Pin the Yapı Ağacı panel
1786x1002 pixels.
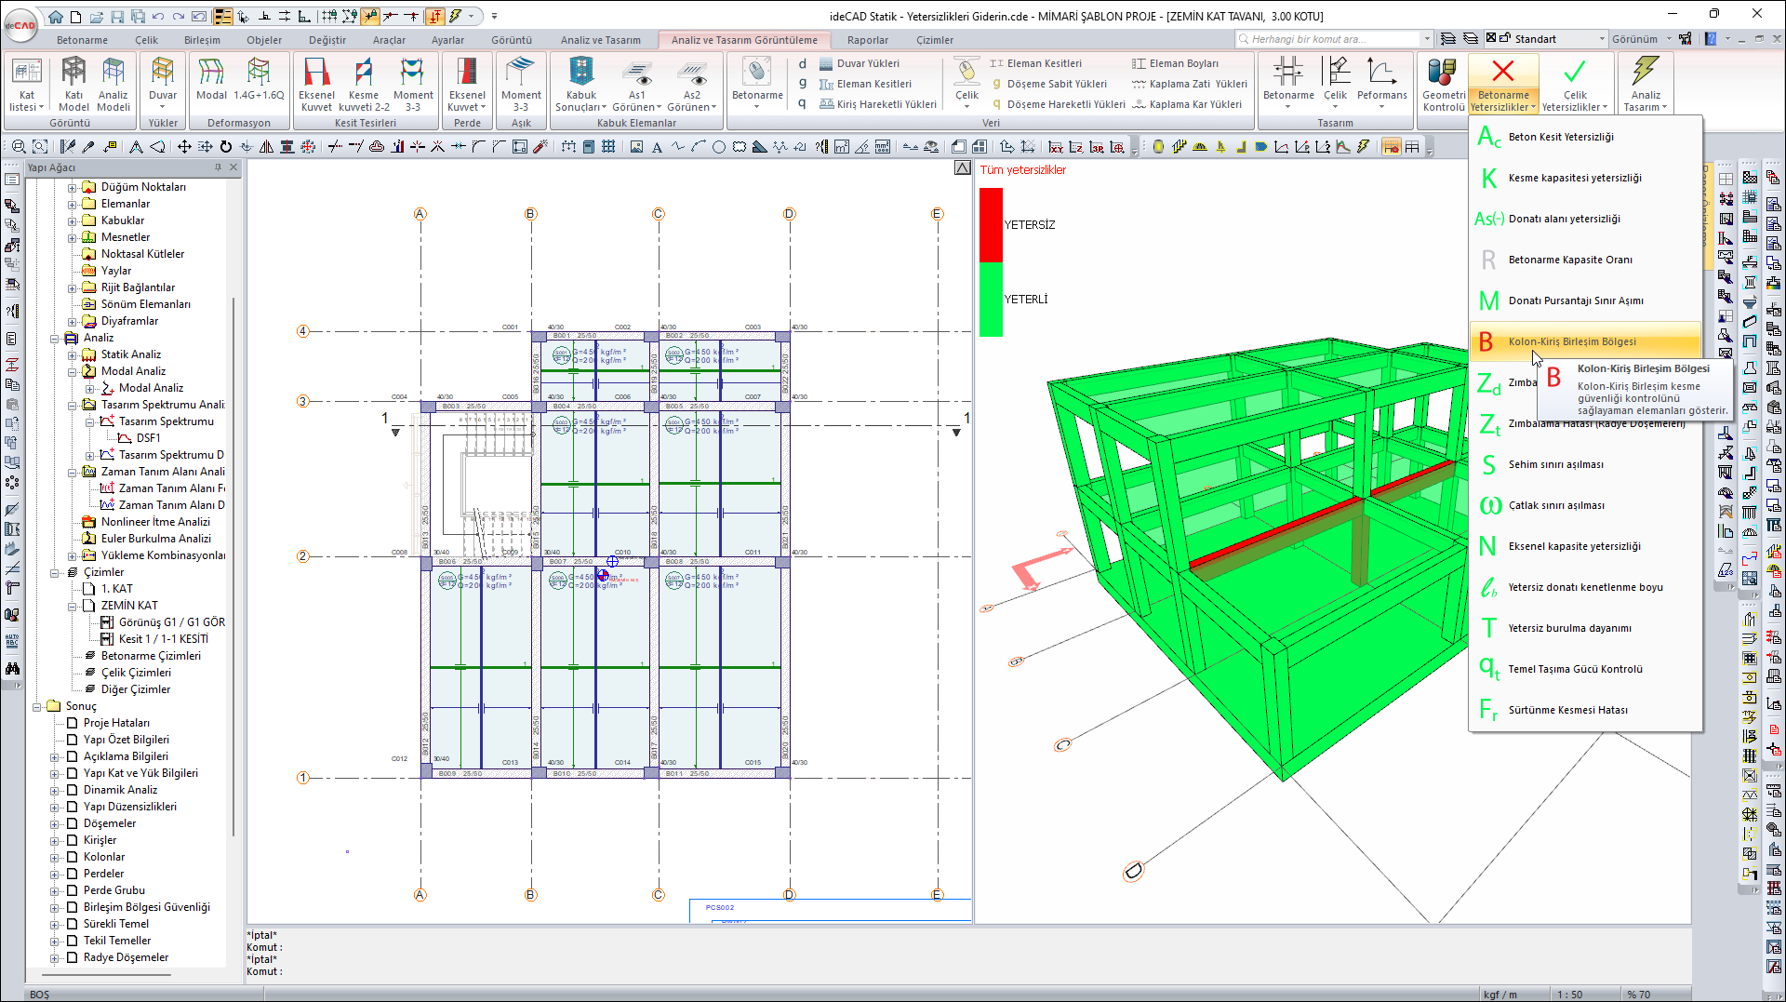[x=219, y=167]
